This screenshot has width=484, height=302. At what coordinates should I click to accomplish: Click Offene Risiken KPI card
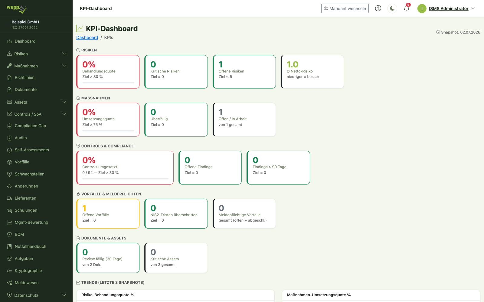coord(244,72)
